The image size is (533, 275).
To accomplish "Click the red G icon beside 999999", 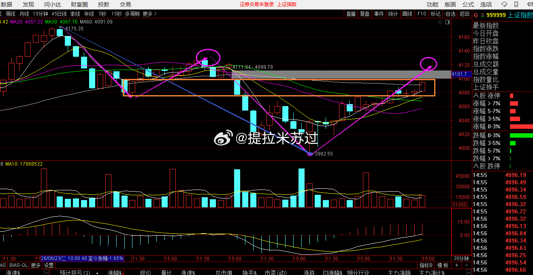I will [x=477, y=15].
